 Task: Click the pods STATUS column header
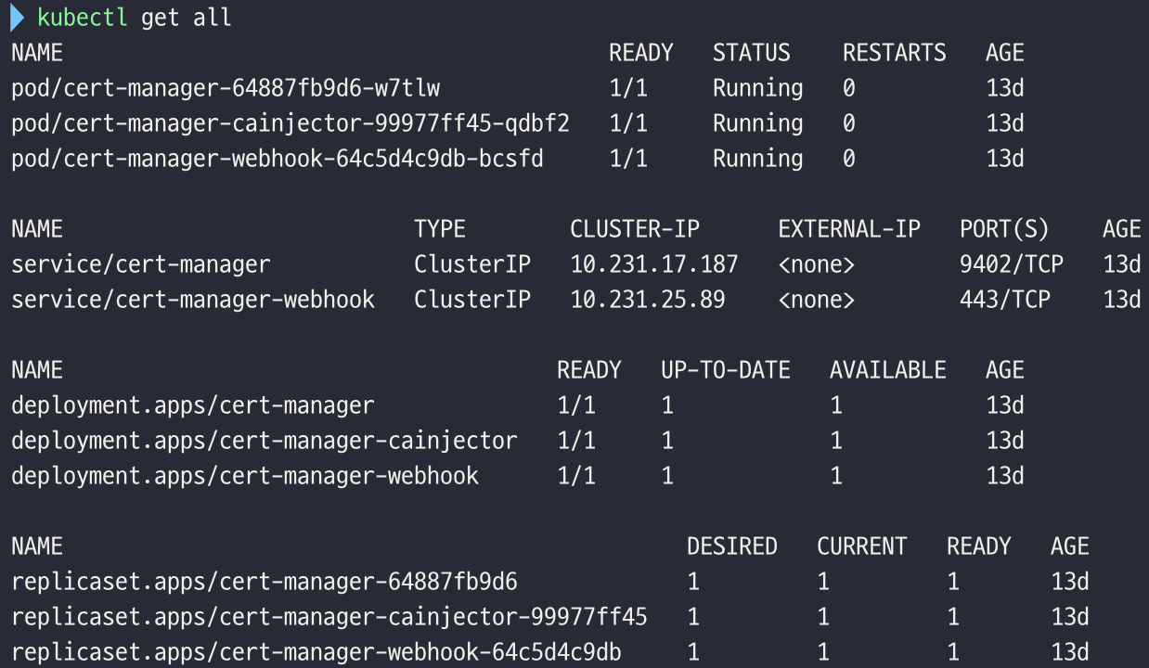click(x=751, y=53)
